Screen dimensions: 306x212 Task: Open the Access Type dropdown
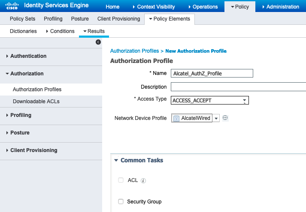point(210,100)
